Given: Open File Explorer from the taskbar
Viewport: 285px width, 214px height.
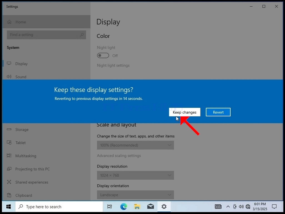Looking at the screenshot, I should 137,207.
